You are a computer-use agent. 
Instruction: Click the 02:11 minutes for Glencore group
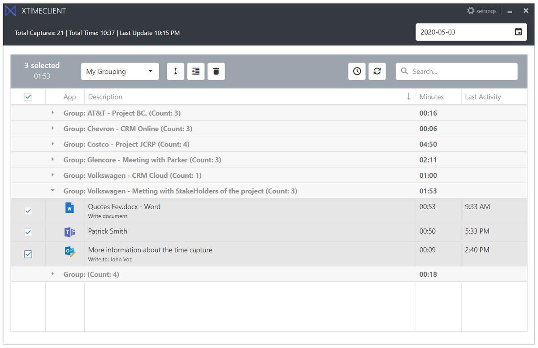pyautogui.click(x=428, y=160)
